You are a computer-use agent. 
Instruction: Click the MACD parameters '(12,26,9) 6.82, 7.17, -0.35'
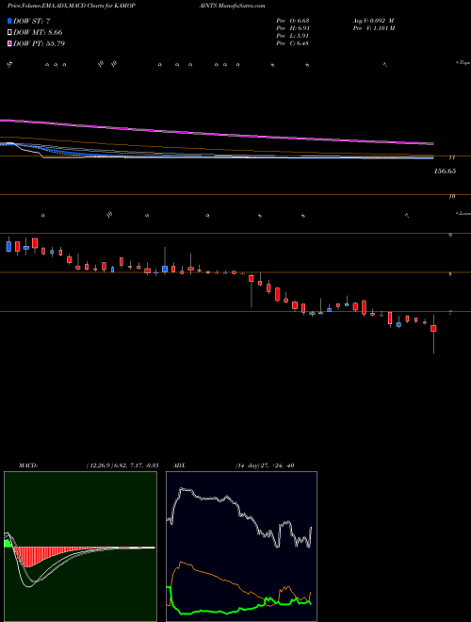(x=122, y=466)
